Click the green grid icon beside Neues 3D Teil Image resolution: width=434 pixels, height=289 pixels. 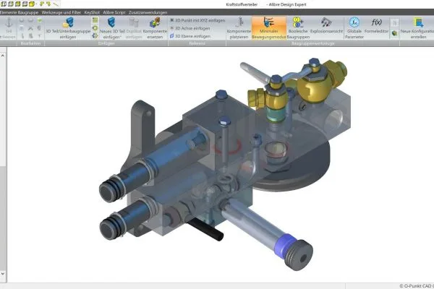(95, 20)
